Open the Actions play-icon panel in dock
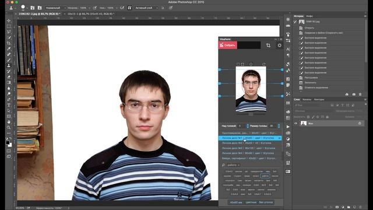This screenshot has height=210, width=373. (x=288, y=127)
